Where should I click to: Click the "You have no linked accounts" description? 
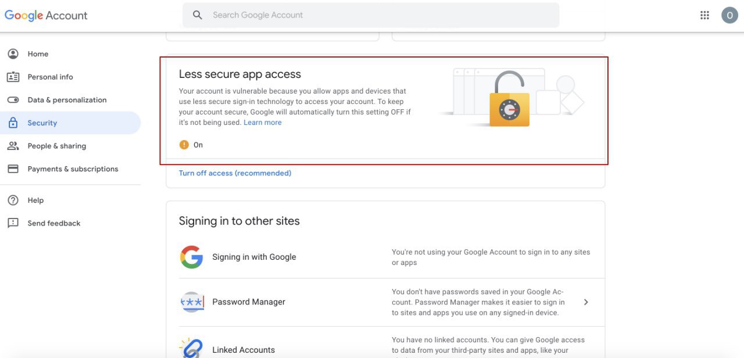(x=488, y=345)
